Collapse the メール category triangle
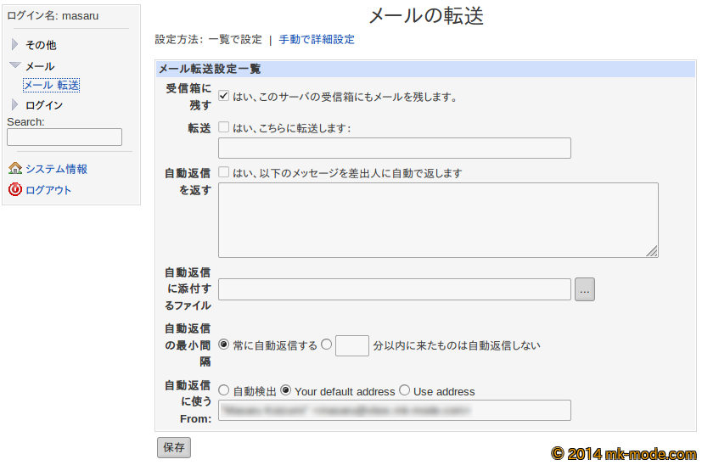The width and height of the screenshot is (702, 465). coord(14,66)
